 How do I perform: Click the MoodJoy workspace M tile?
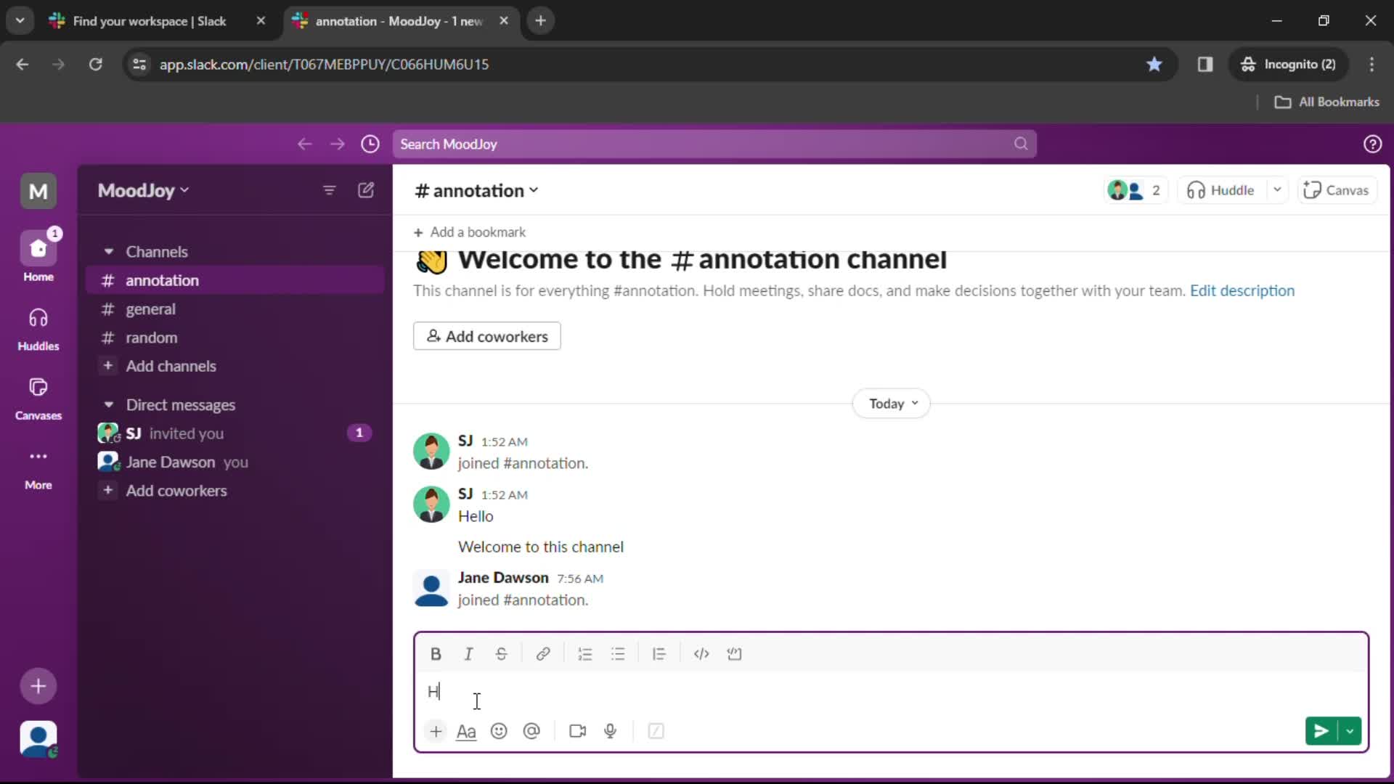[x=38, y=191]
